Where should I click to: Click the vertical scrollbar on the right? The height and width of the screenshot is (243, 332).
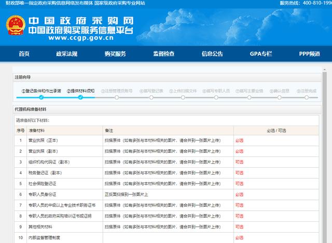tap(328, 155)
